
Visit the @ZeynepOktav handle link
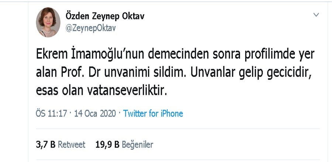(91, 28)
